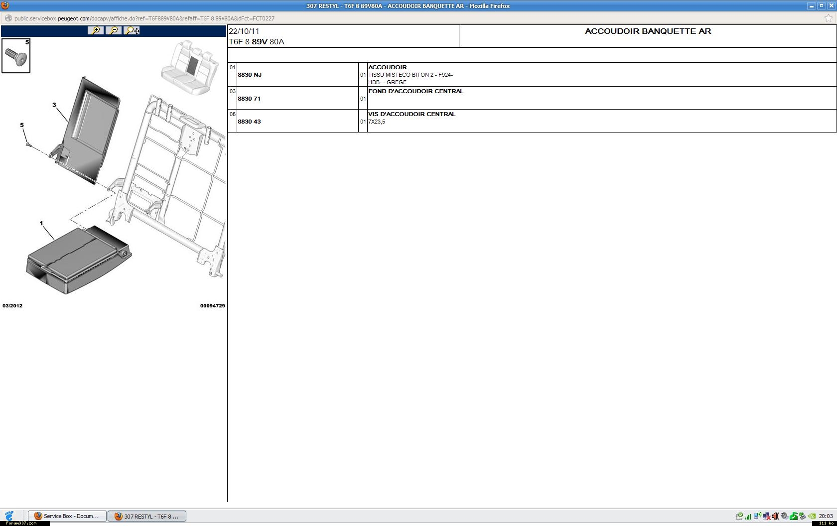Open the red speaker volume tray icon
The image size is (837, 526).
(776, 516)
